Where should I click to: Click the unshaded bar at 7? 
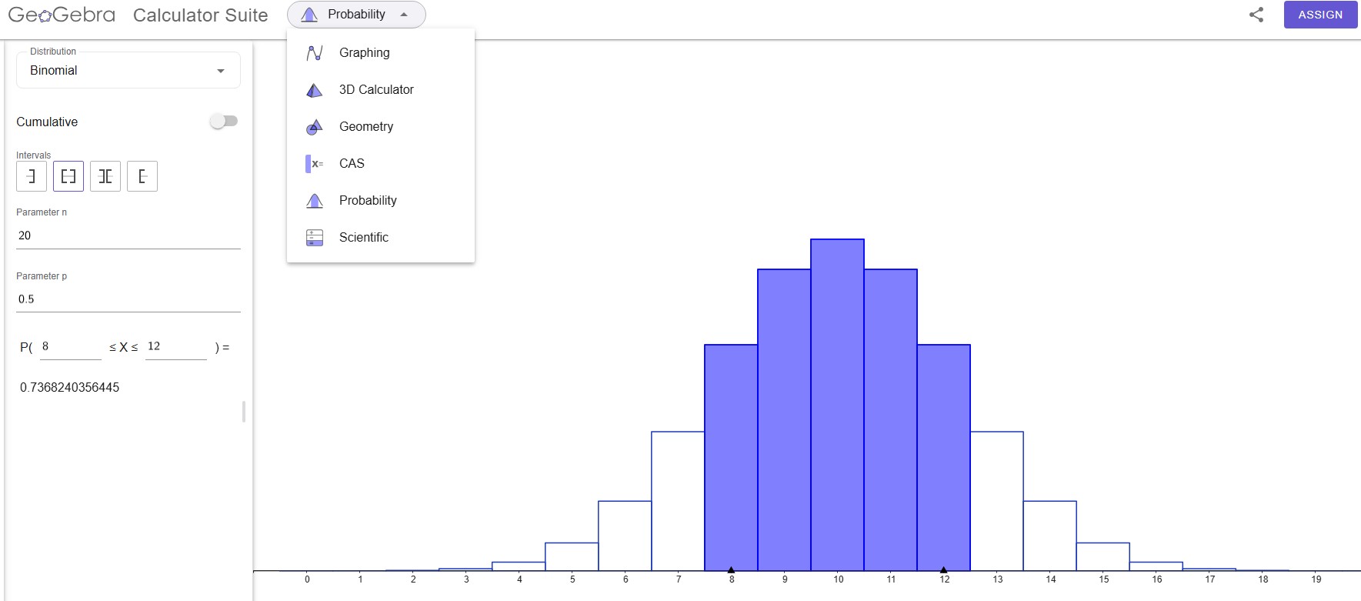click(678, 501)
